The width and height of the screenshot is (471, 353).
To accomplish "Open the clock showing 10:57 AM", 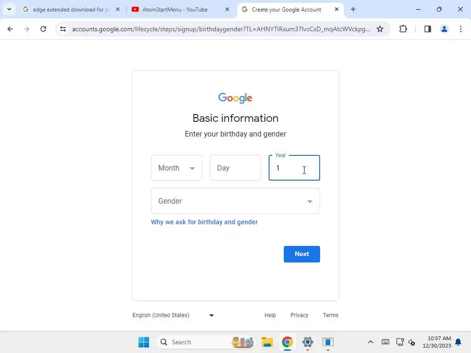I will [x=437, y=342].
